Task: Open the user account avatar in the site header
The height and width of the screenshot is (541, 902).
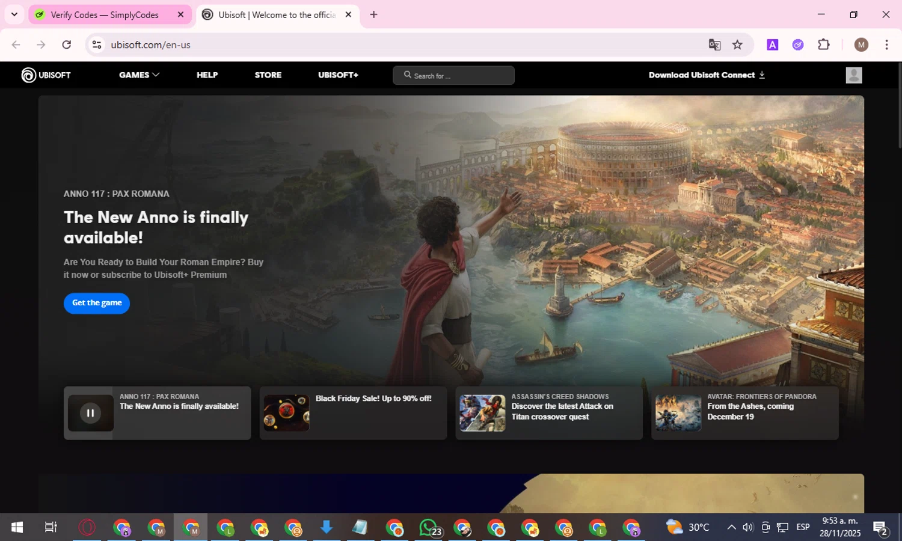Action: point(853,75)
